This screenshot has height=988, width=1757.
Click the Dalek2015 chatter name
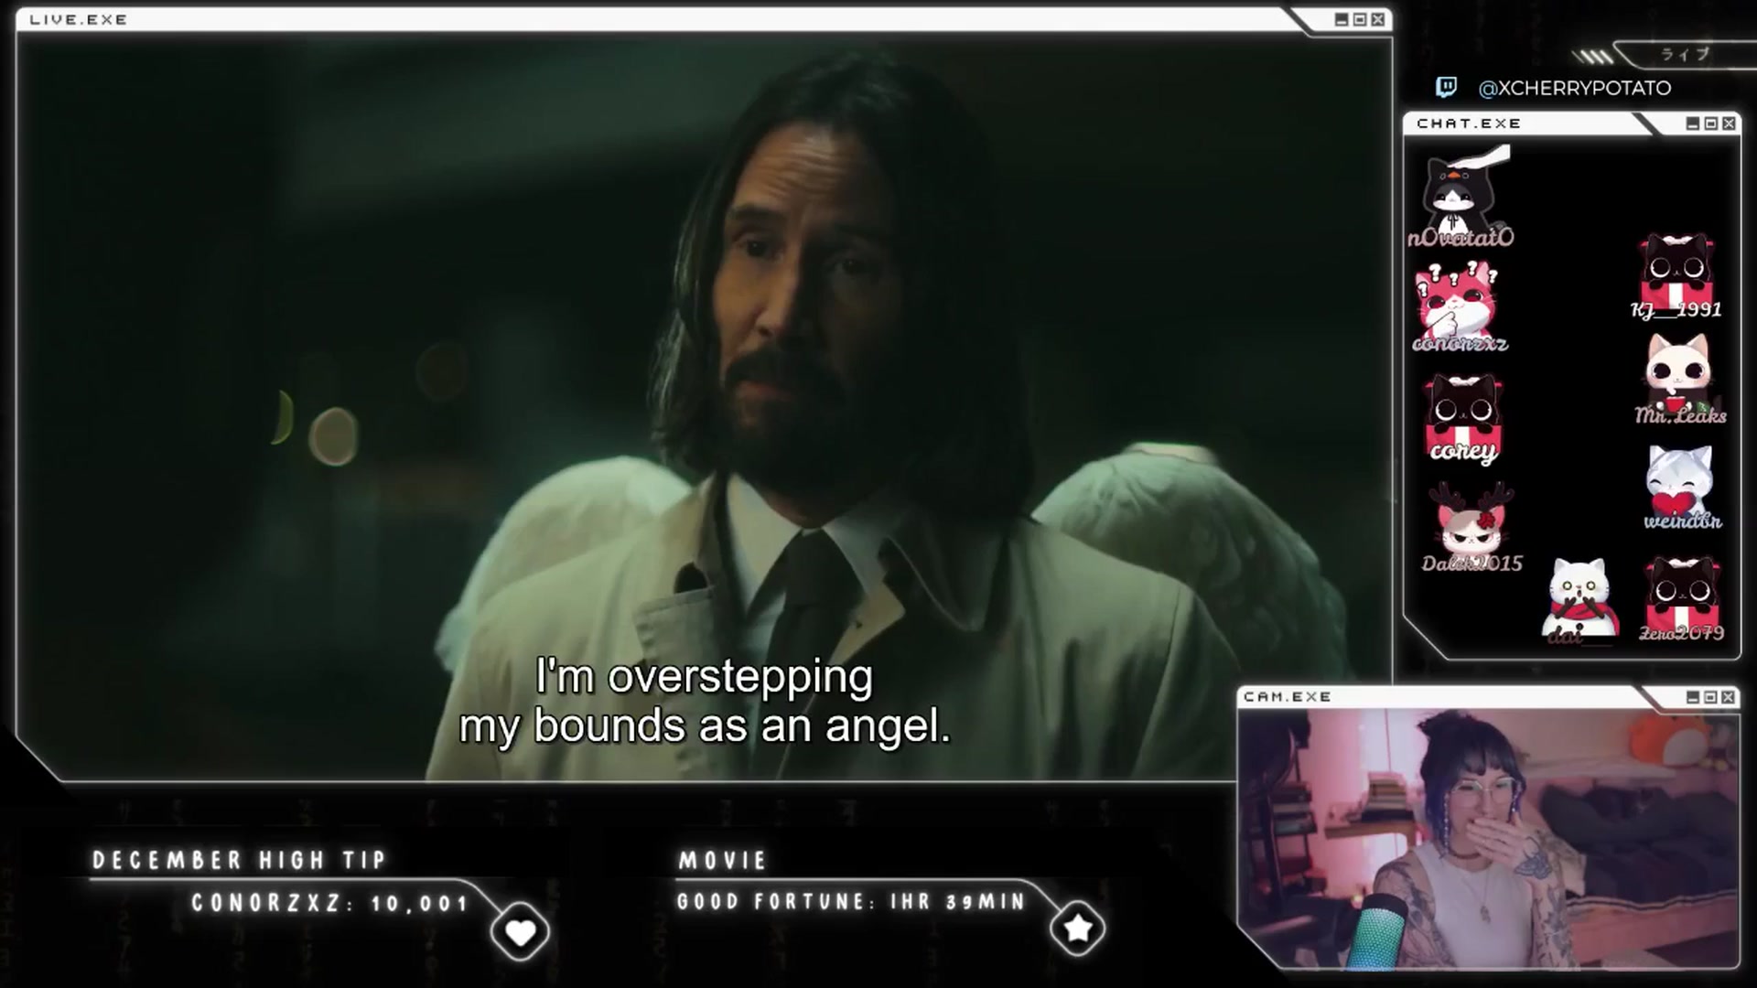[1471, 564]
